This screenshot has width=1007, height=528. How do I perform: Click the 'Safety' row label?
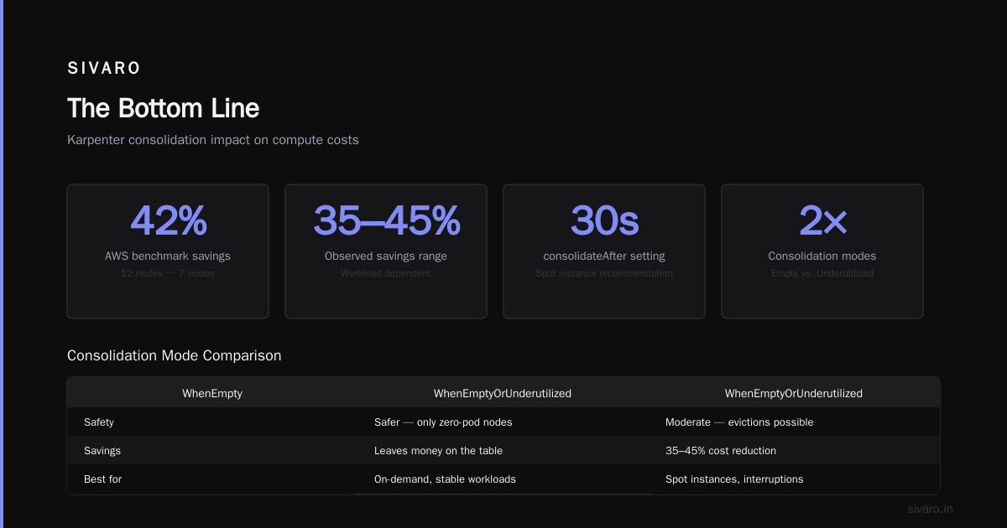(99, 422)
